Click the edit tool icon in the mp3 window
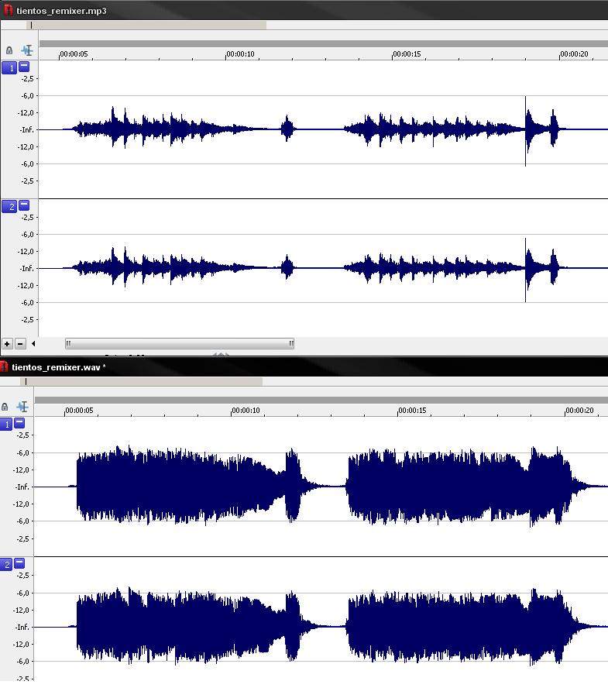This screenshot has width=608, height=688. coord(27,50)
